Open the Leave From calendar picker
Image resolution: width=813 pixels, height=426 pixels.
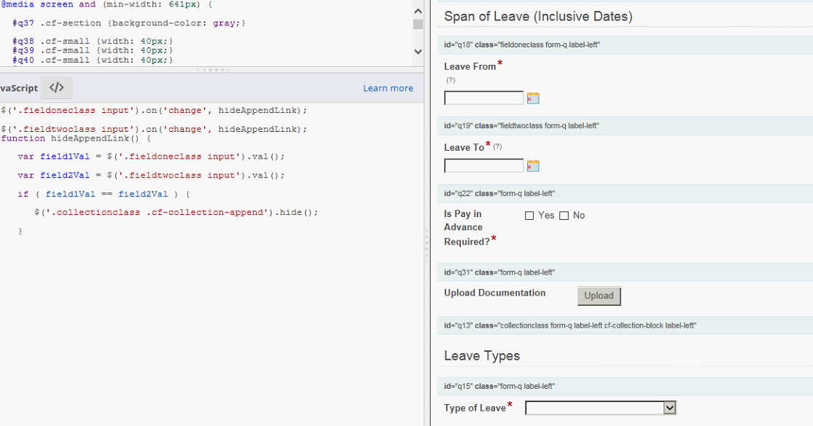point(533,98)
